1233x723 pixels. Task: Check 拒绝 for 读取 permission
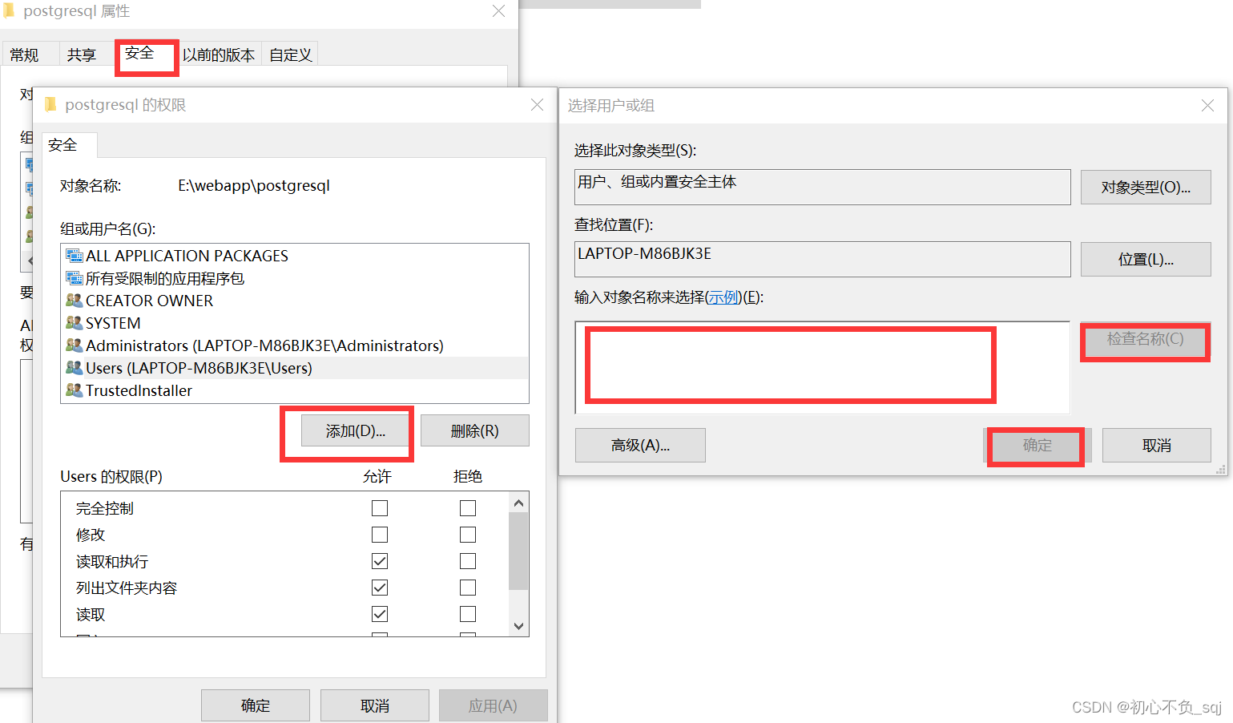pyautogui.click(x=468, y=614)
